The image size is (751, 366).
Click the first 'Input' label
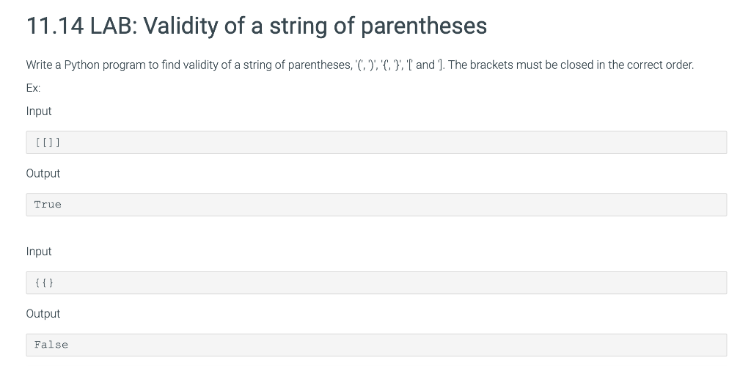click(39, 111)
